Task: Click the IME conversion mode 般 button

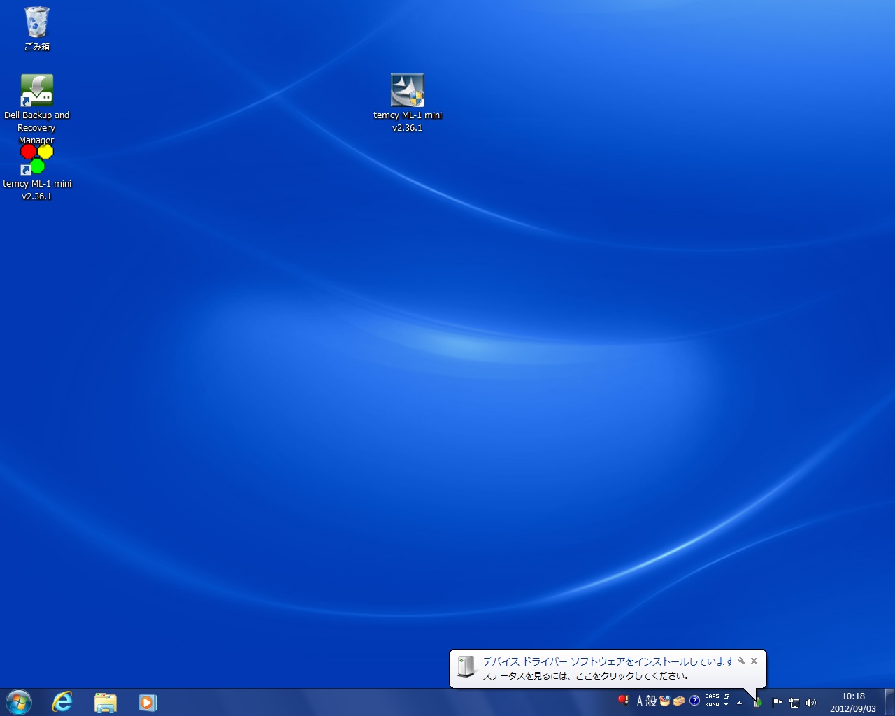Action: (x=651, y=701)
